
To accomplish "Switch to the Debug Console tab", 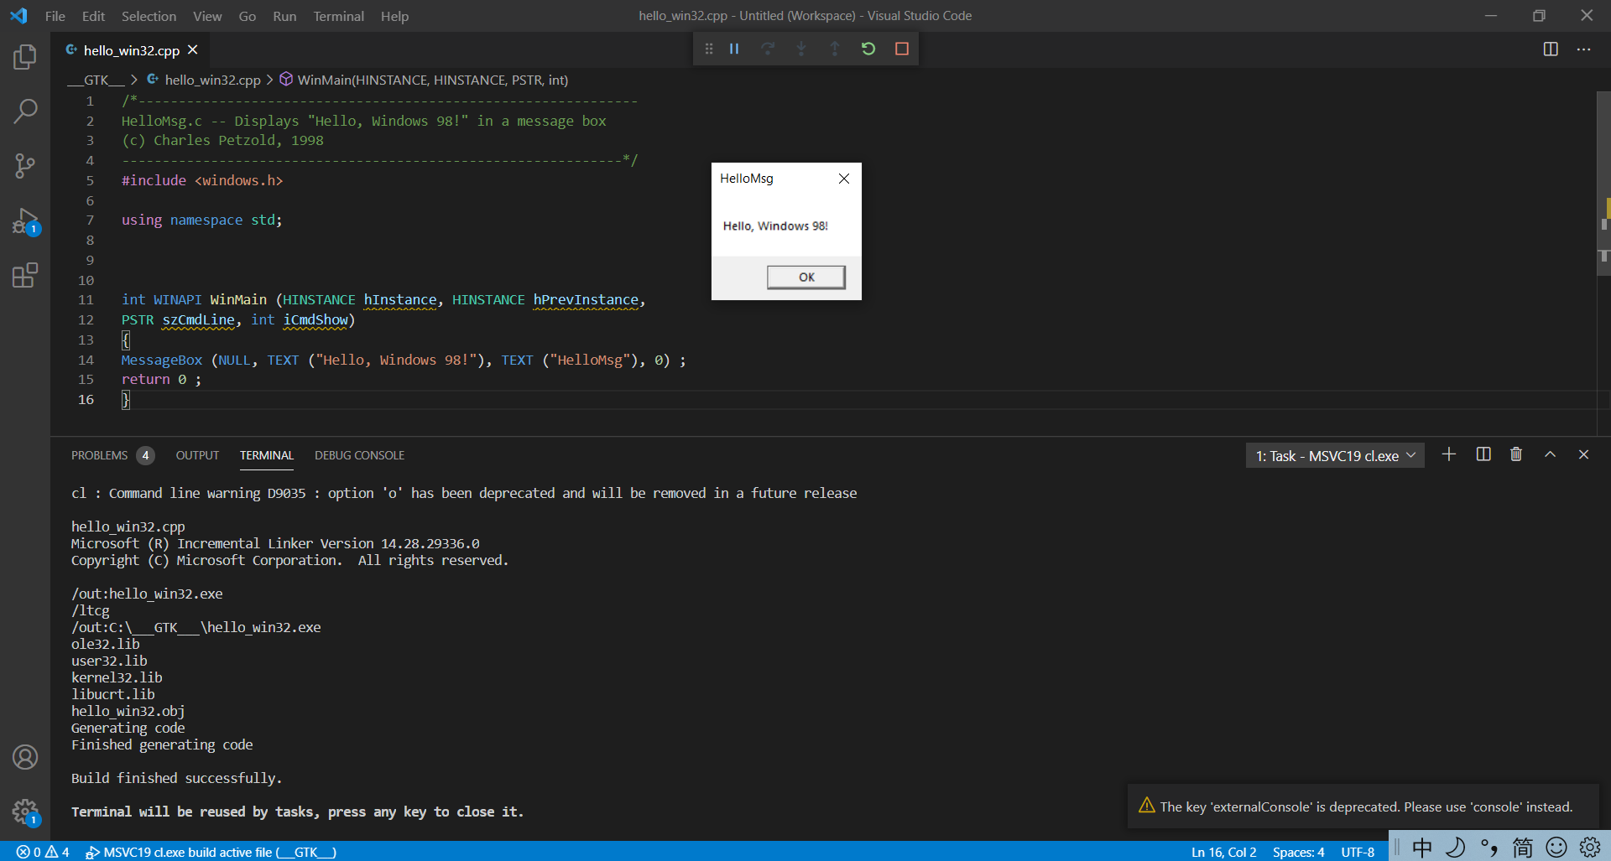I will pyautogui.click(x=359, y=455).
